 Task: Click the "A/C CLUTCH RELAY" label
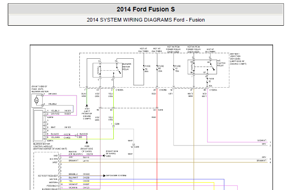(221, 63)
